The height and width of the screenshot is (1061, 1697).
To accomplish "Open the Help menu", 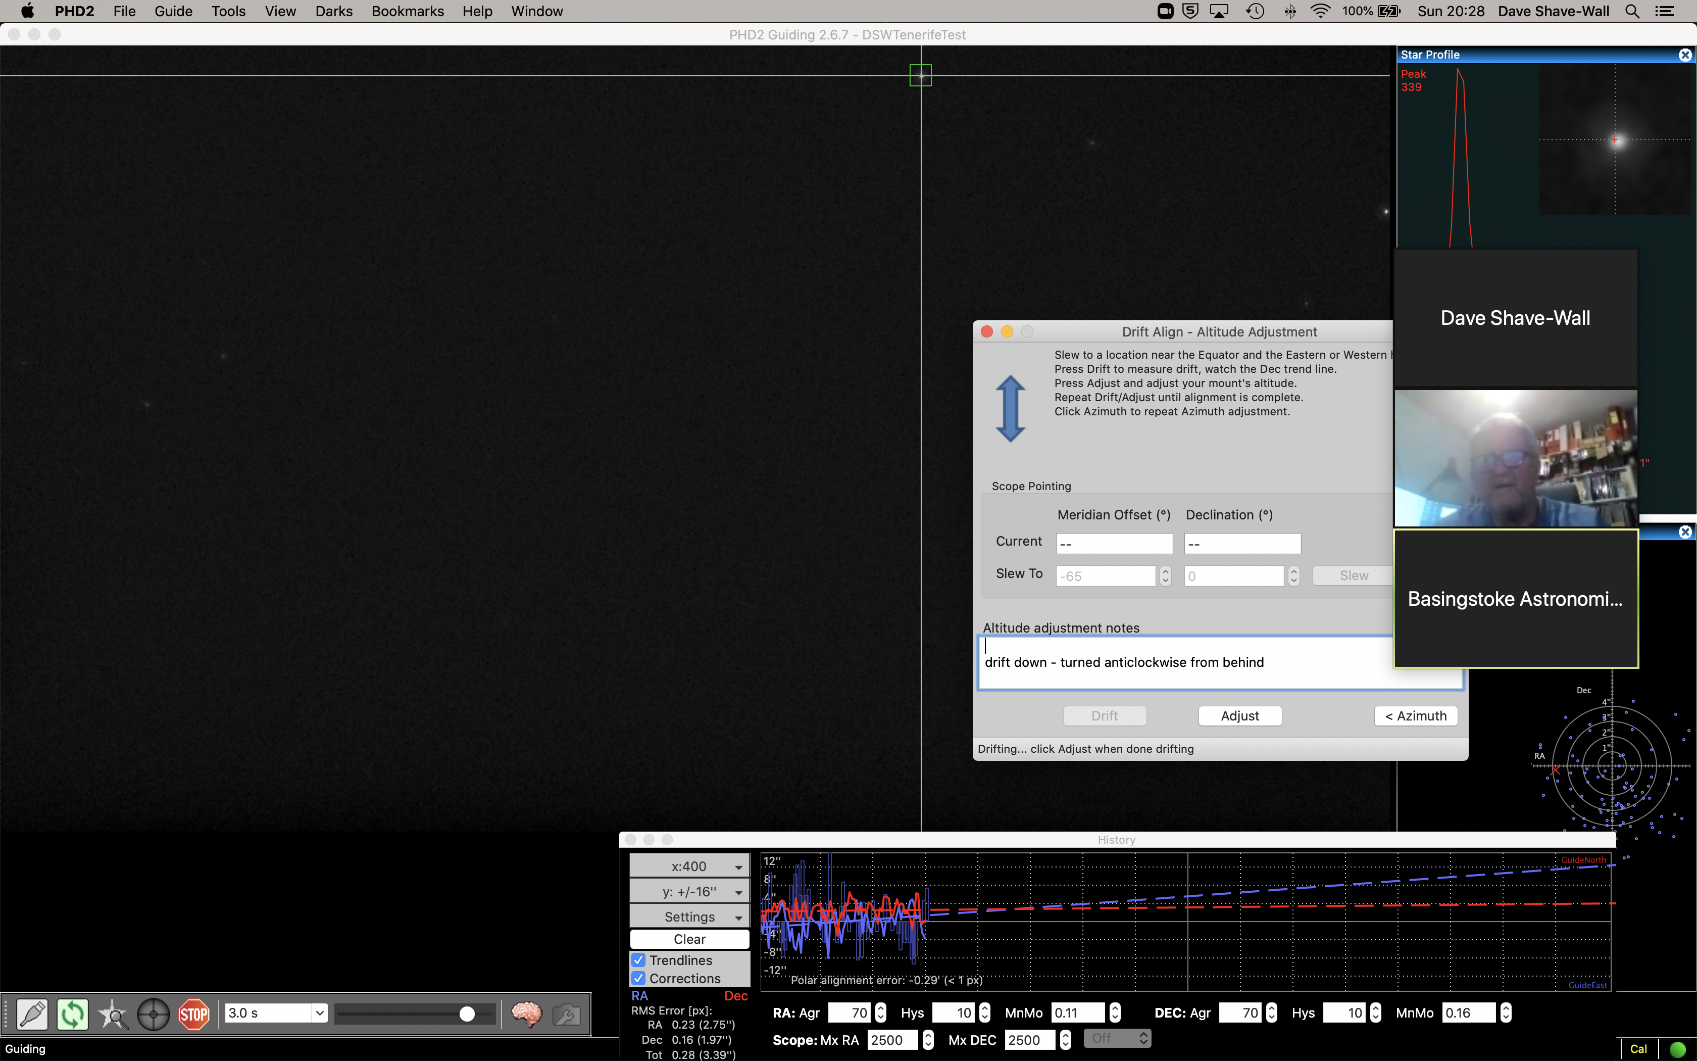I will point(477,11).
